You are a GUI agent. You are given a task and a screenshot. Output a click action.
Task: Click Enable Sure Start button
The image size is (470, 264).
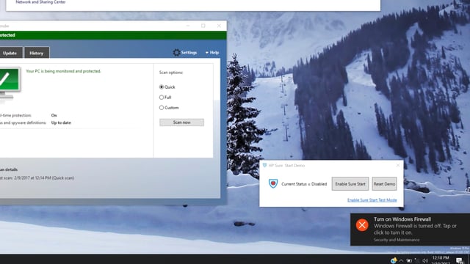[x=350, y=184]
